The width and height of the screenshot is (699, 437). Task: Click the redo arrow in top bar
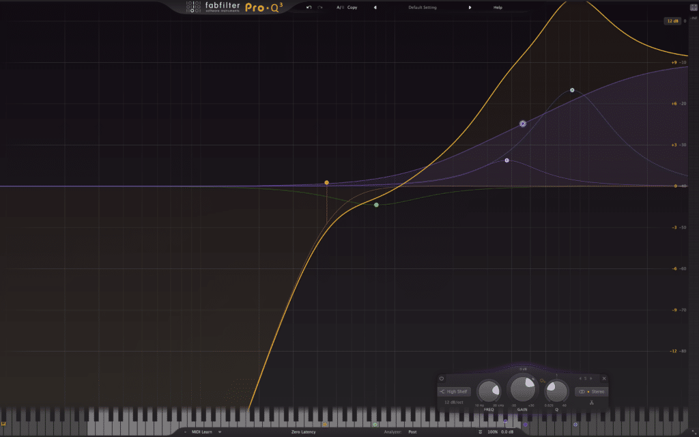click(320, 7)
